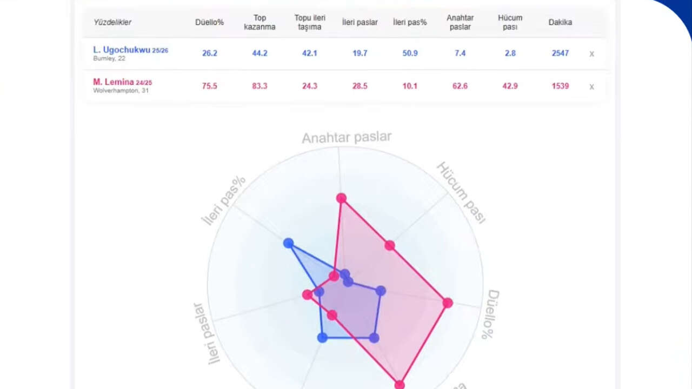Click the Anahtar paslar column header
Viewport: 692px width, 389px height.
point(460,22)
